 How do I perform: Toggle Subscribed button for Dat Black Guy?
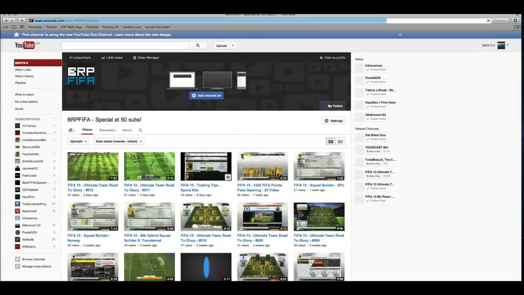(376, 139)
